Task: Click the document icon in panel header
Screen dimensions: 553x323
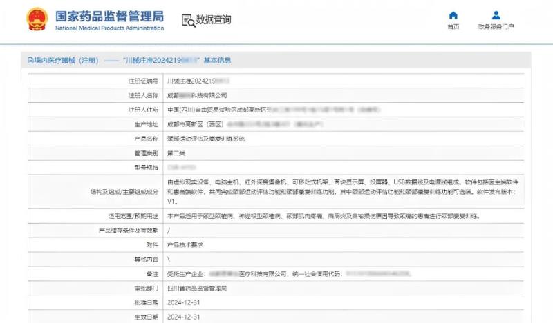Action: pos(24,60)
